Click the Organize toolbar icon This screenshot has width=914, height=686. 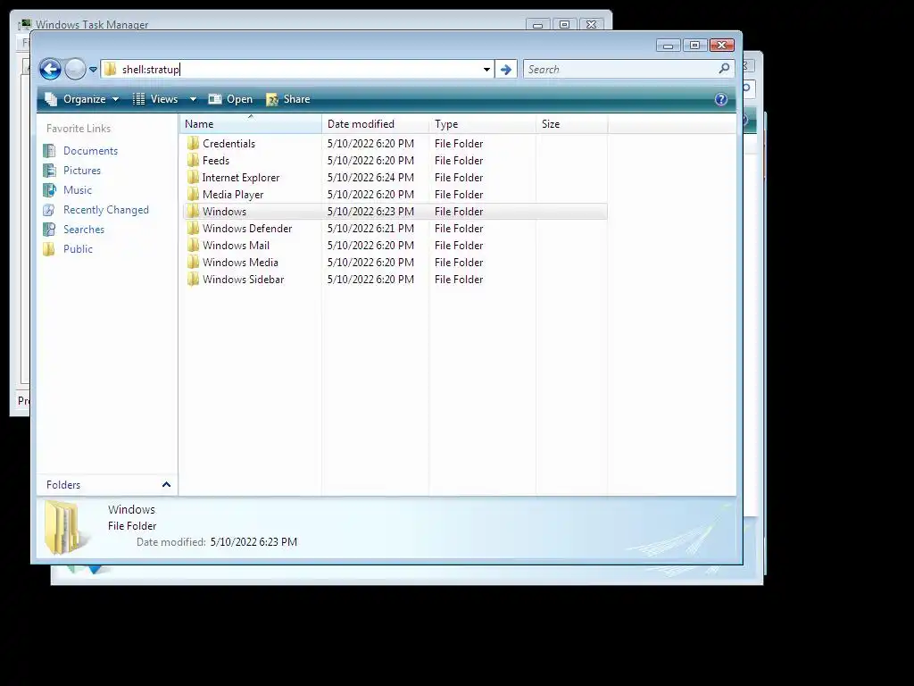[51, 99]
